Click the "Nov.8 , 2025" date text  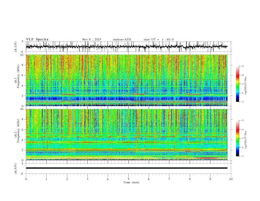92,39
